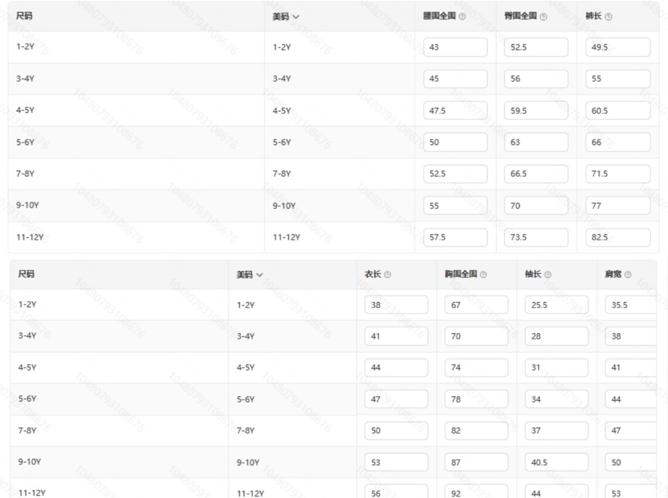Select the 肩宽 field for size 5-6Y
The width and height of the screenshot is (668, 498).
(x=631, y=399)
